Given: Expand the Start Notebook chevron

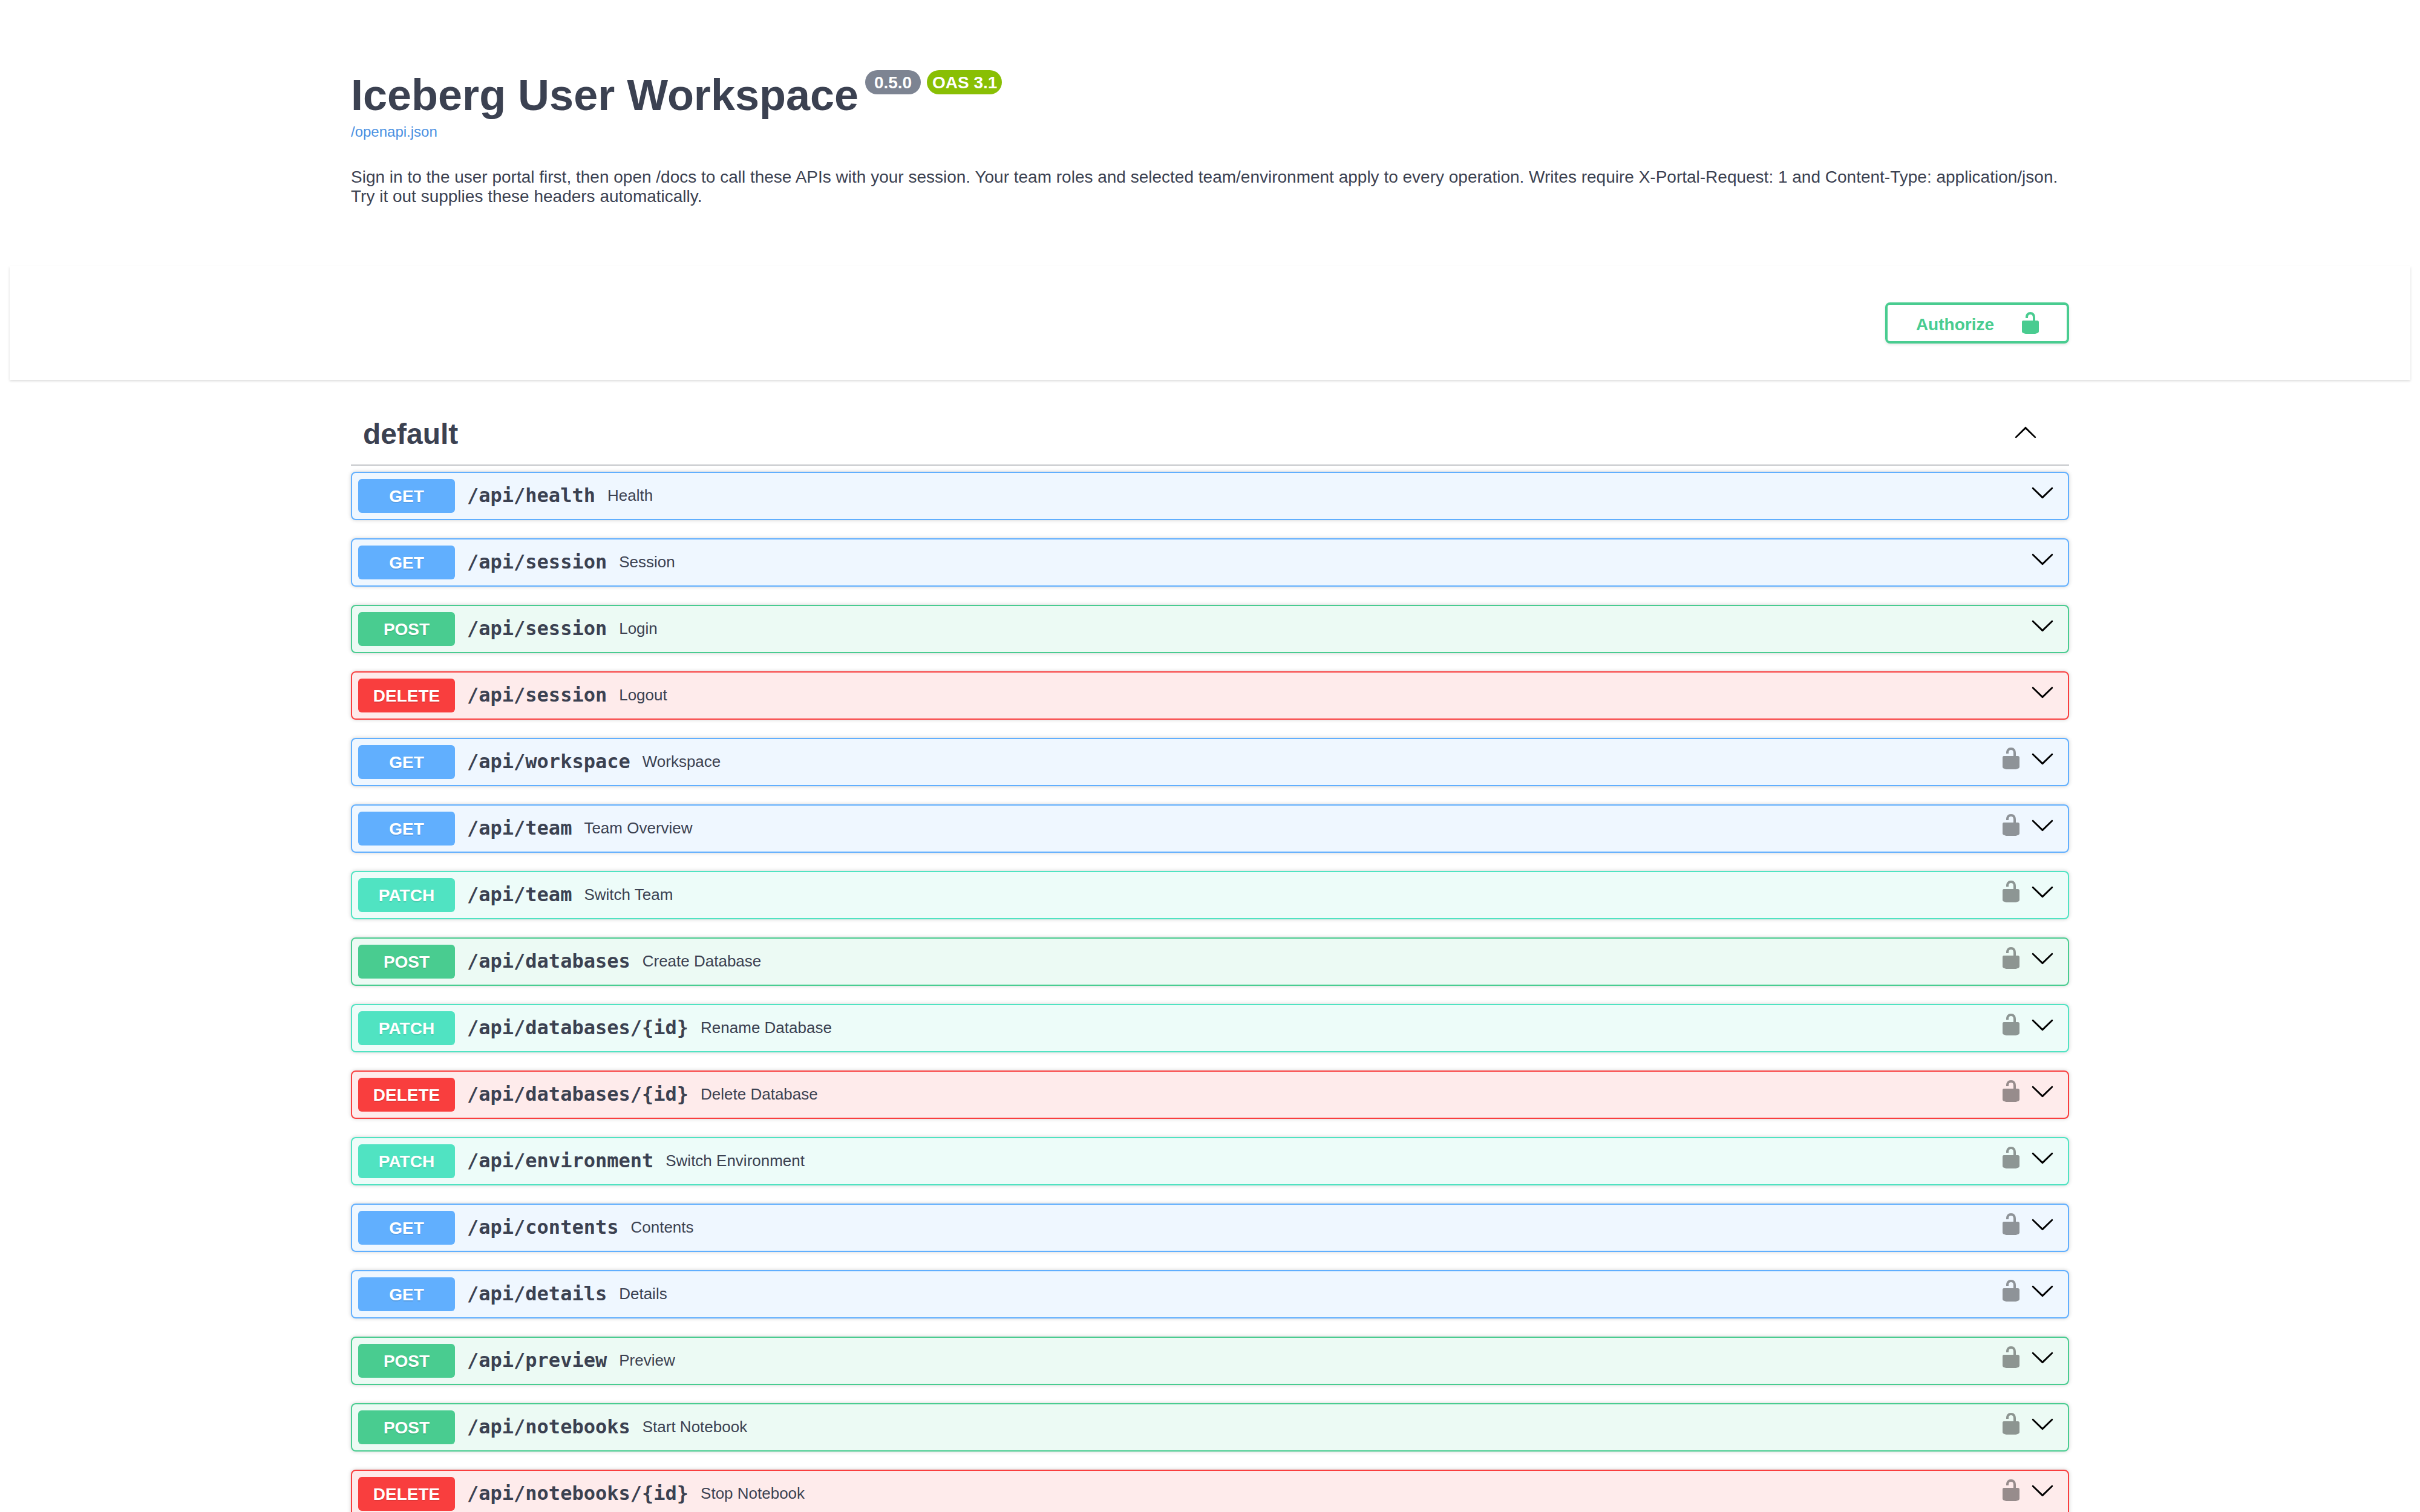Looking at the screenshot, I should tap(2042, 1424).
